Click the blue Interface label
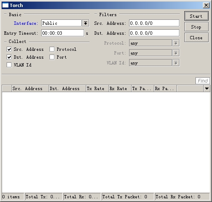The height and width of the screenshot is (202, 212). (x=26, y=23)
